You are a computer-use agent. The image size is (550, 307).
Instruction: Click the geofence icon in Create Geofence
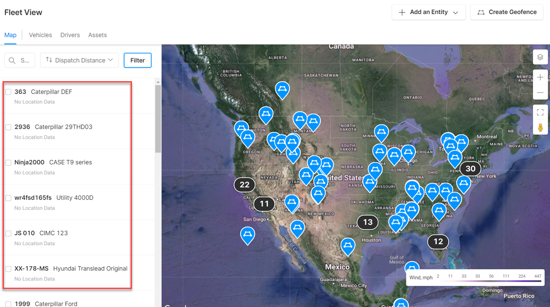480,12
